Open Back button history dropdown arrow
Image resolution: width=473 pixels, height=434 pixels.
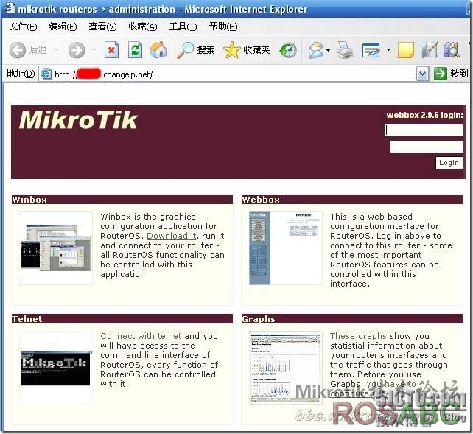click(56, 50)
